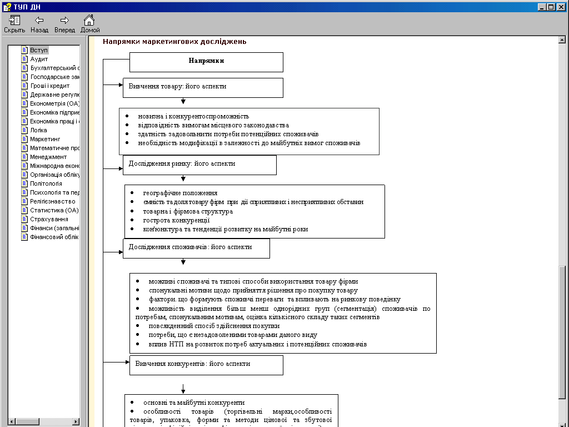The width and height of the screenshot is (569, 427).
Task: Click the text Дослідження споживачів: його аспекти
Action: point(190,247)
